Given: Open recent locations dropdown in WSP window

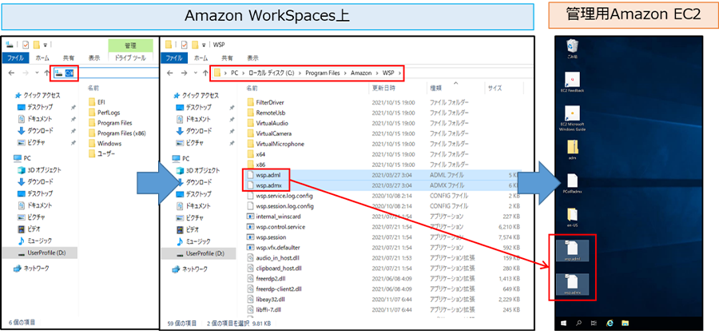Looking at the screenshot, I should pyautogui.click(x=196, y=73).
